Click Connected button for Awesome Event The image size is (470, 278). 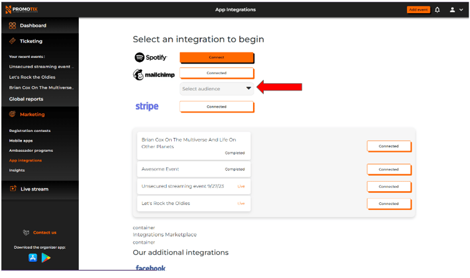[389, 169]
